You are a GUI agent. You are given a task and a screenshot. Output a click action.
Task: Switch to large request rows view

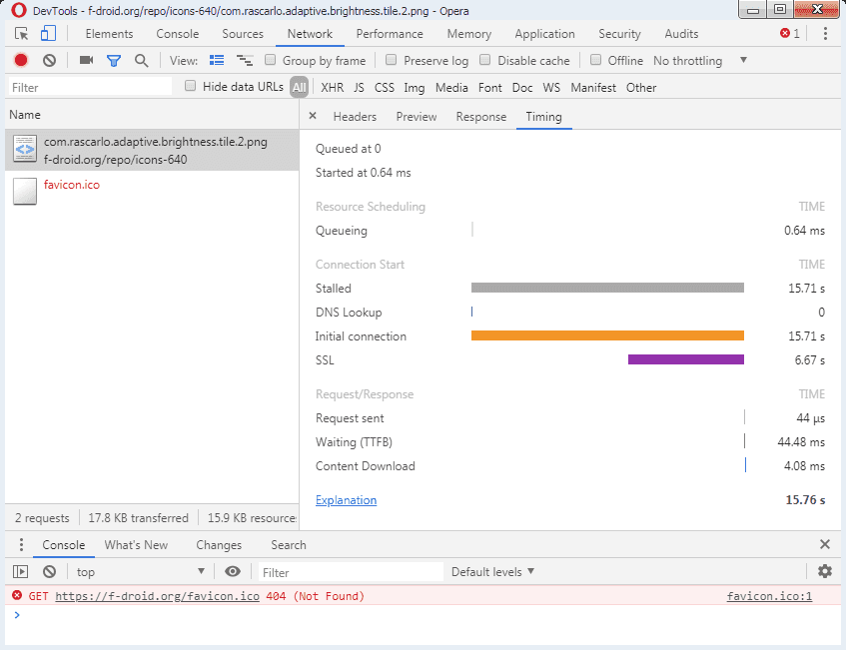pyautogui.click(x=217, y=60)
